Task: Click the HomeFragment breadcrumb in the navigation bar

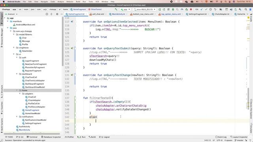Action: pos(78,9)
